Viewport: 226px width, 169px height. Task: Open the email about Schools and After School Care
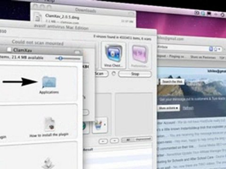pyautogui.click(x=192, y=159)
